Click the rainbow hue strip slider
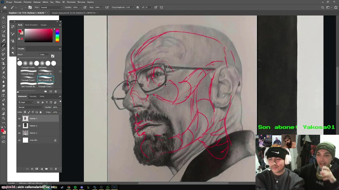 pyautogui.click(x=57, y=35)
